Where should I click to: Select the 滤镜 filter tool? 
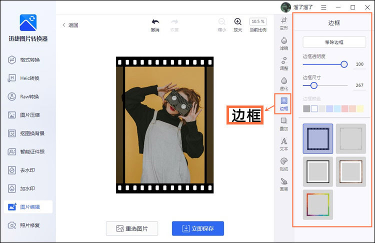tap(284, 43)
